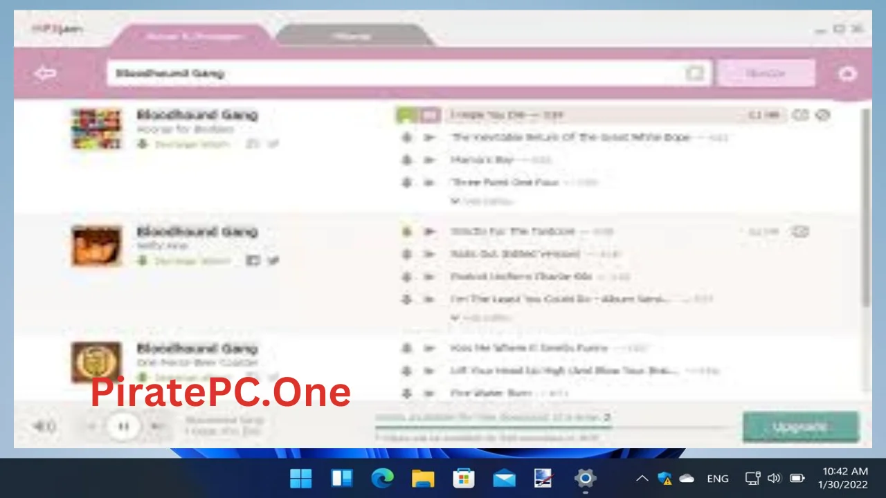886x498 pixels.
Task: Click green download button for I Hope You Die
Action: click(x=406, y=115)
